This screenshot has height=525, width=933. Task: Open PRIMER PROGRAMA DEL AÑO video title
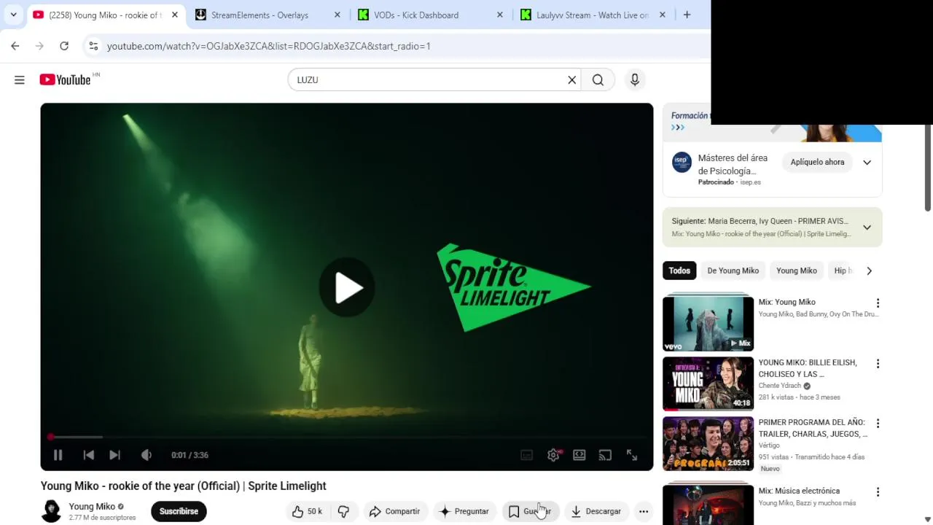[813, 428]
